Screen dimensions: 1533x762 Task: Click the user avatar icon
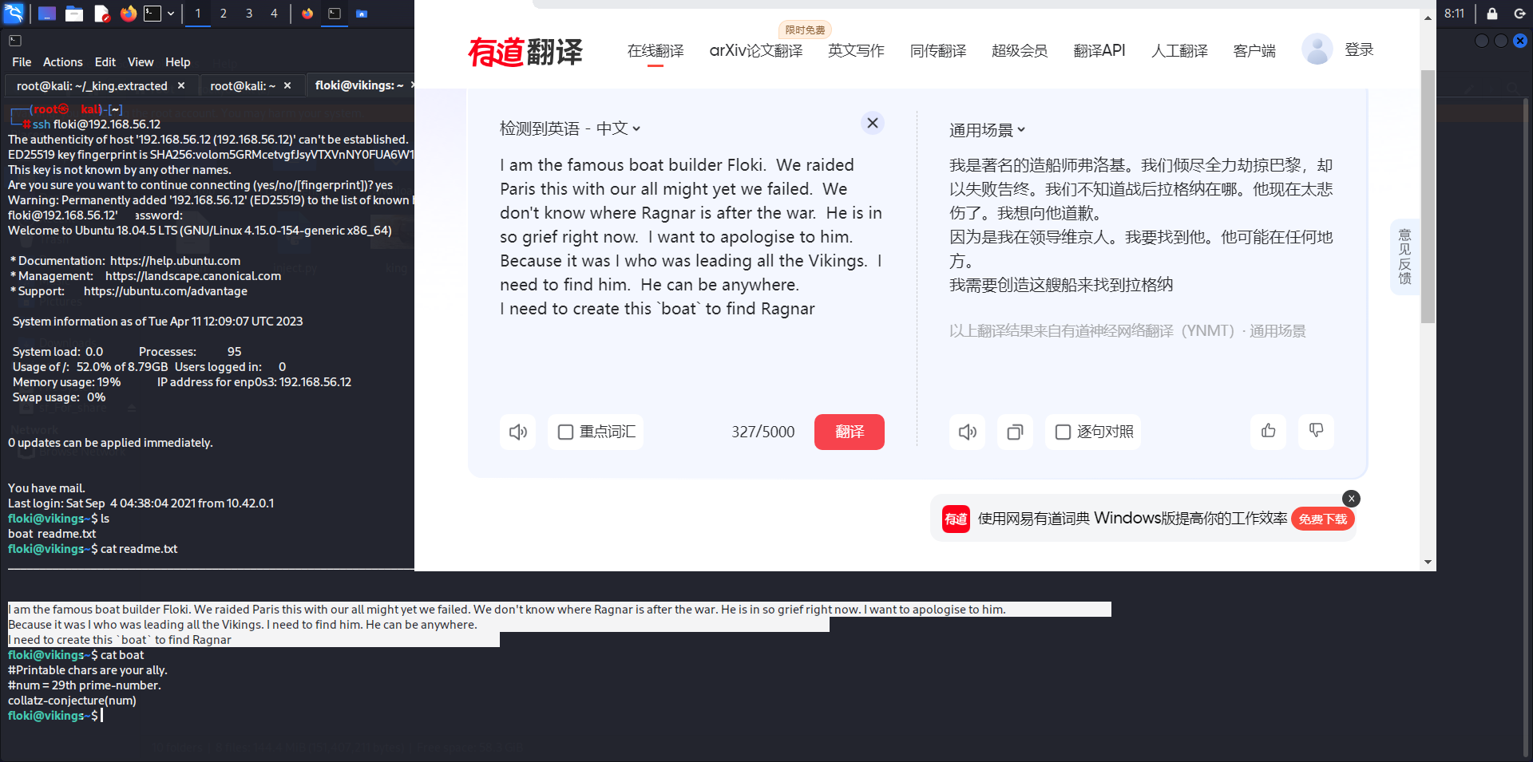(1317, 49)
